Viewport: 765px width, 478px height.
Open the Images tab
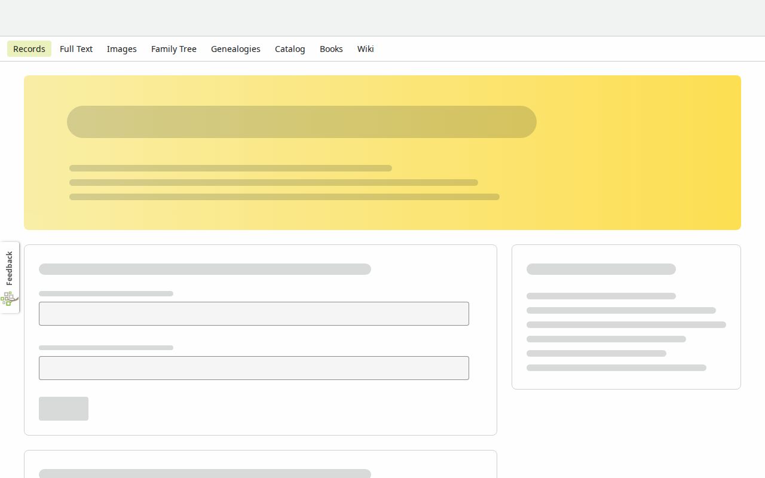pos(122,49)
